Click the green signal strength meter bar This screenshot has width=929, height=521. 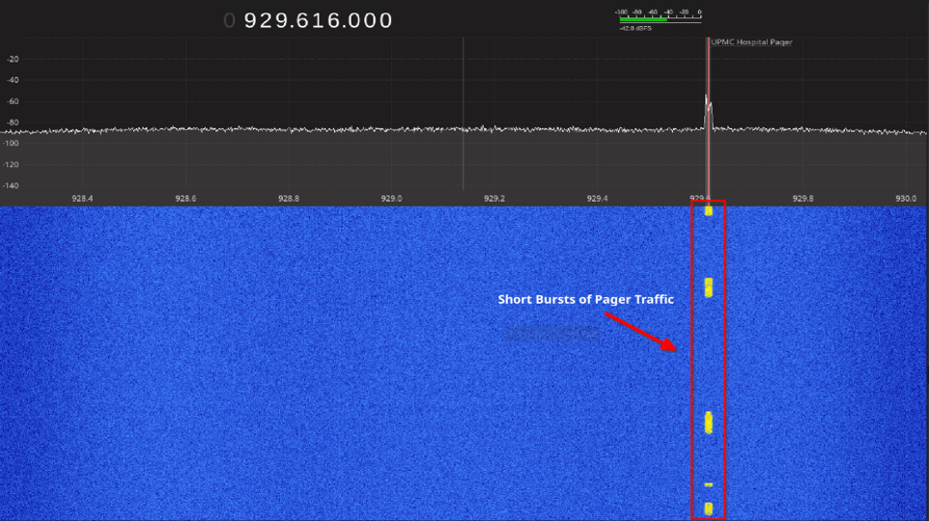(642, 20)
